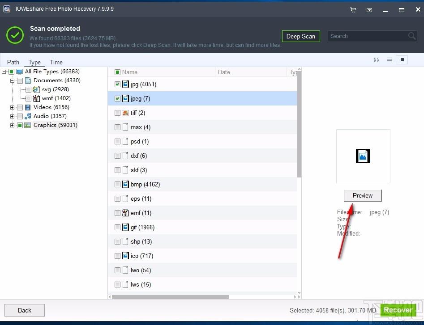Switch to the Path tab

13,62
